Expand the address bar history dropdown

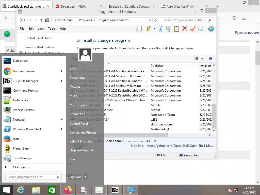coord(150,20)
